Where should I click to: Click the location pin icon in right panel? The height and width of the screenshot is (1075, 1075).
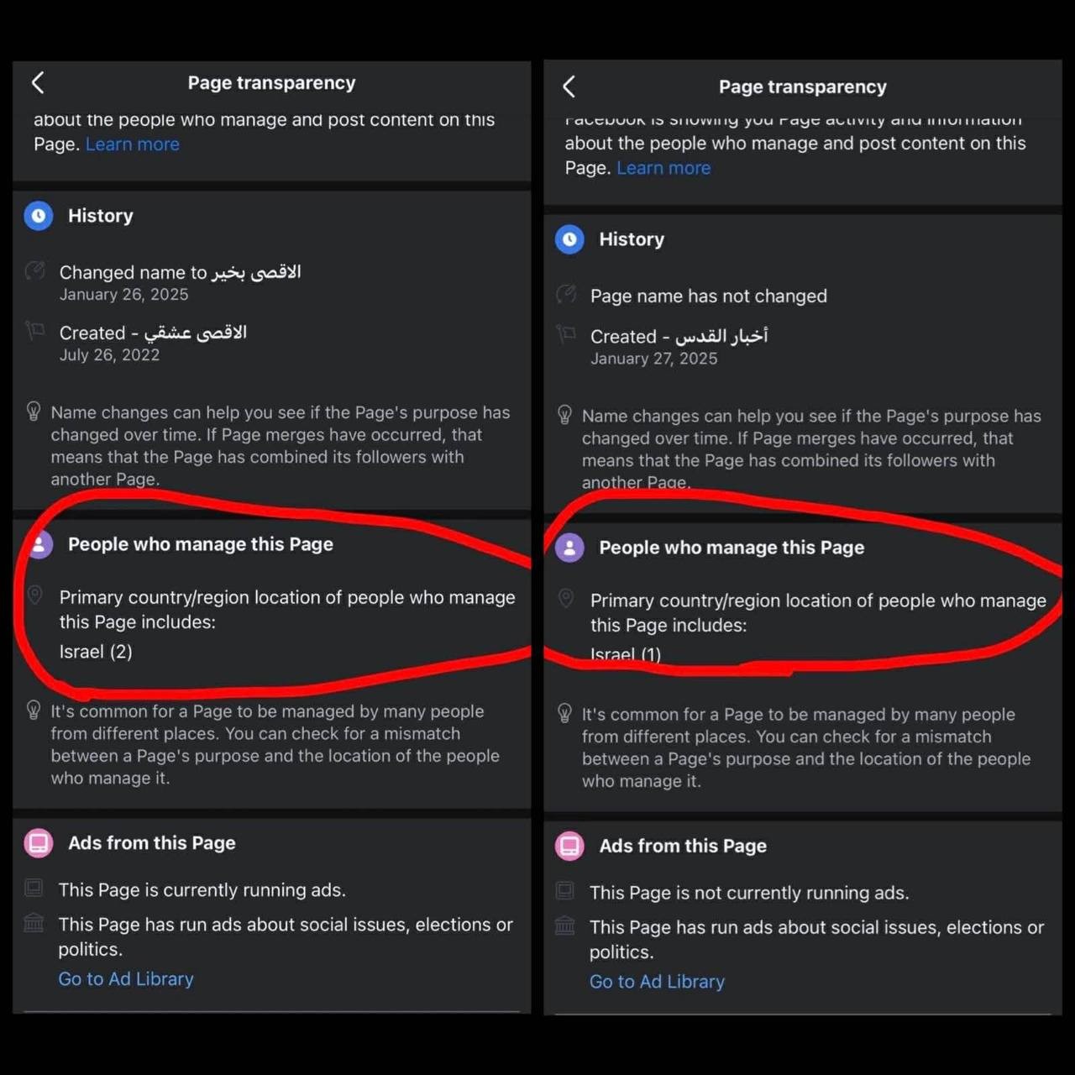click(566, 599)
